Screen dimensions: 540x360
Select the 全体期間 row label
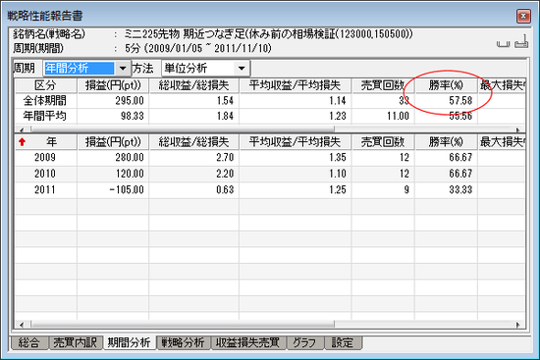pos(45,100)
